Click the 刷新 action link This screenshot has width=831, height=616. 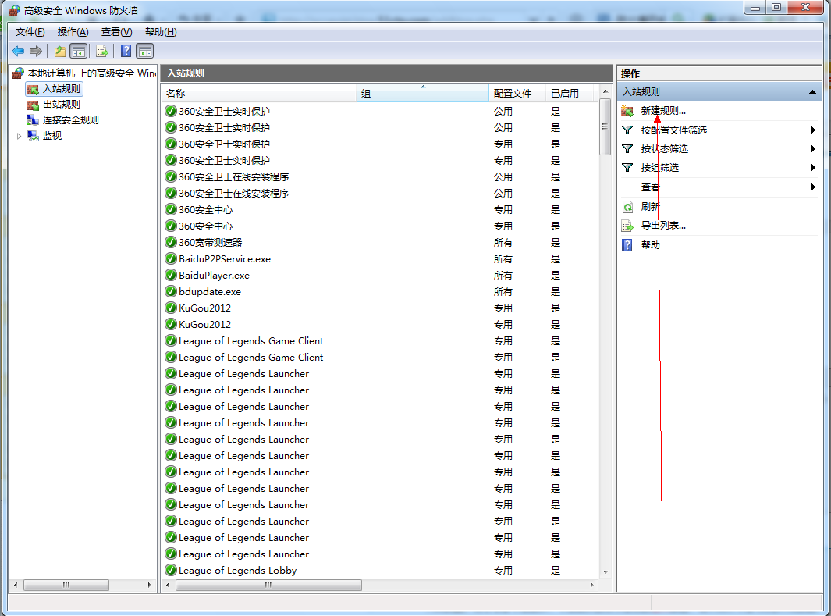point(650,206)
